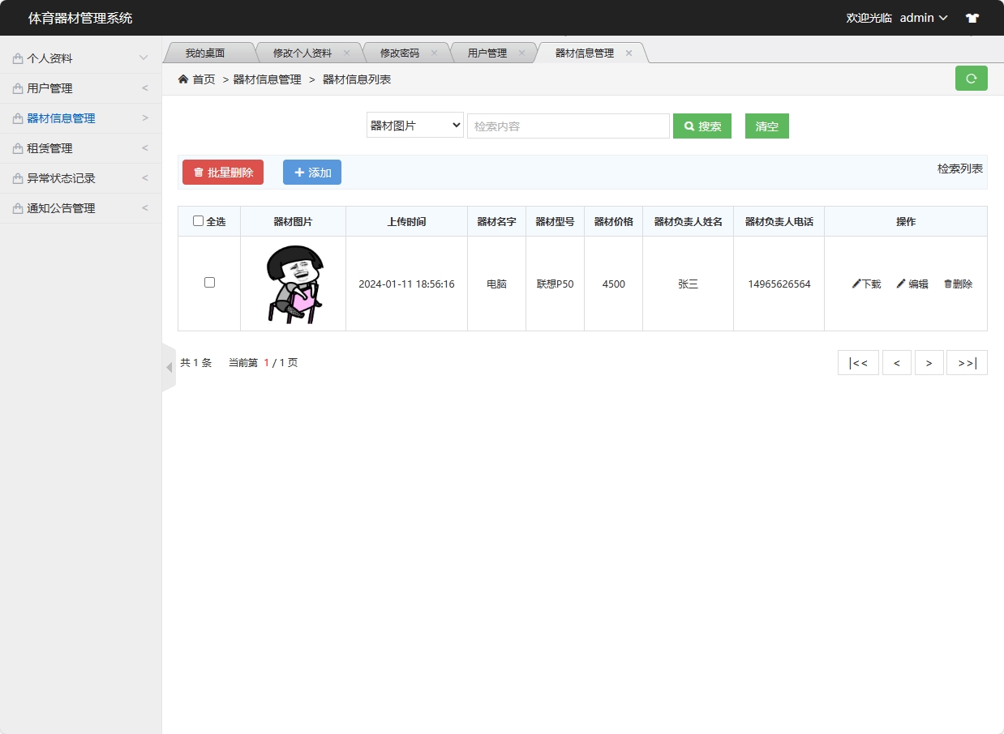Click the lock icon beside 个人资料
Screen dimensions: 1004x734
17,58
